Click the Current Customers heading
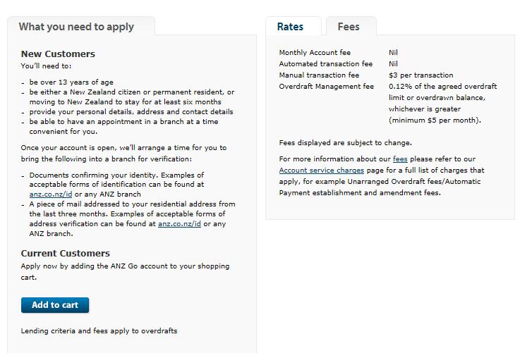The width and height of the screenshot is (520, 353). coord(66,253)
